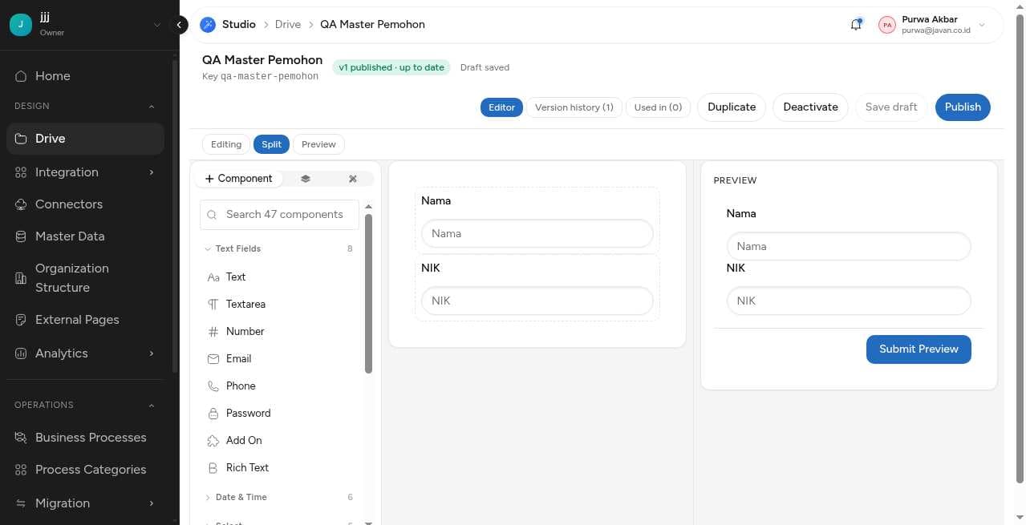Image resolution: width=1026 pixels, height=525 pixels.
Task: Go to Studio in the breadcrumb
Action: pyautogui.click(x=239, y=25)
